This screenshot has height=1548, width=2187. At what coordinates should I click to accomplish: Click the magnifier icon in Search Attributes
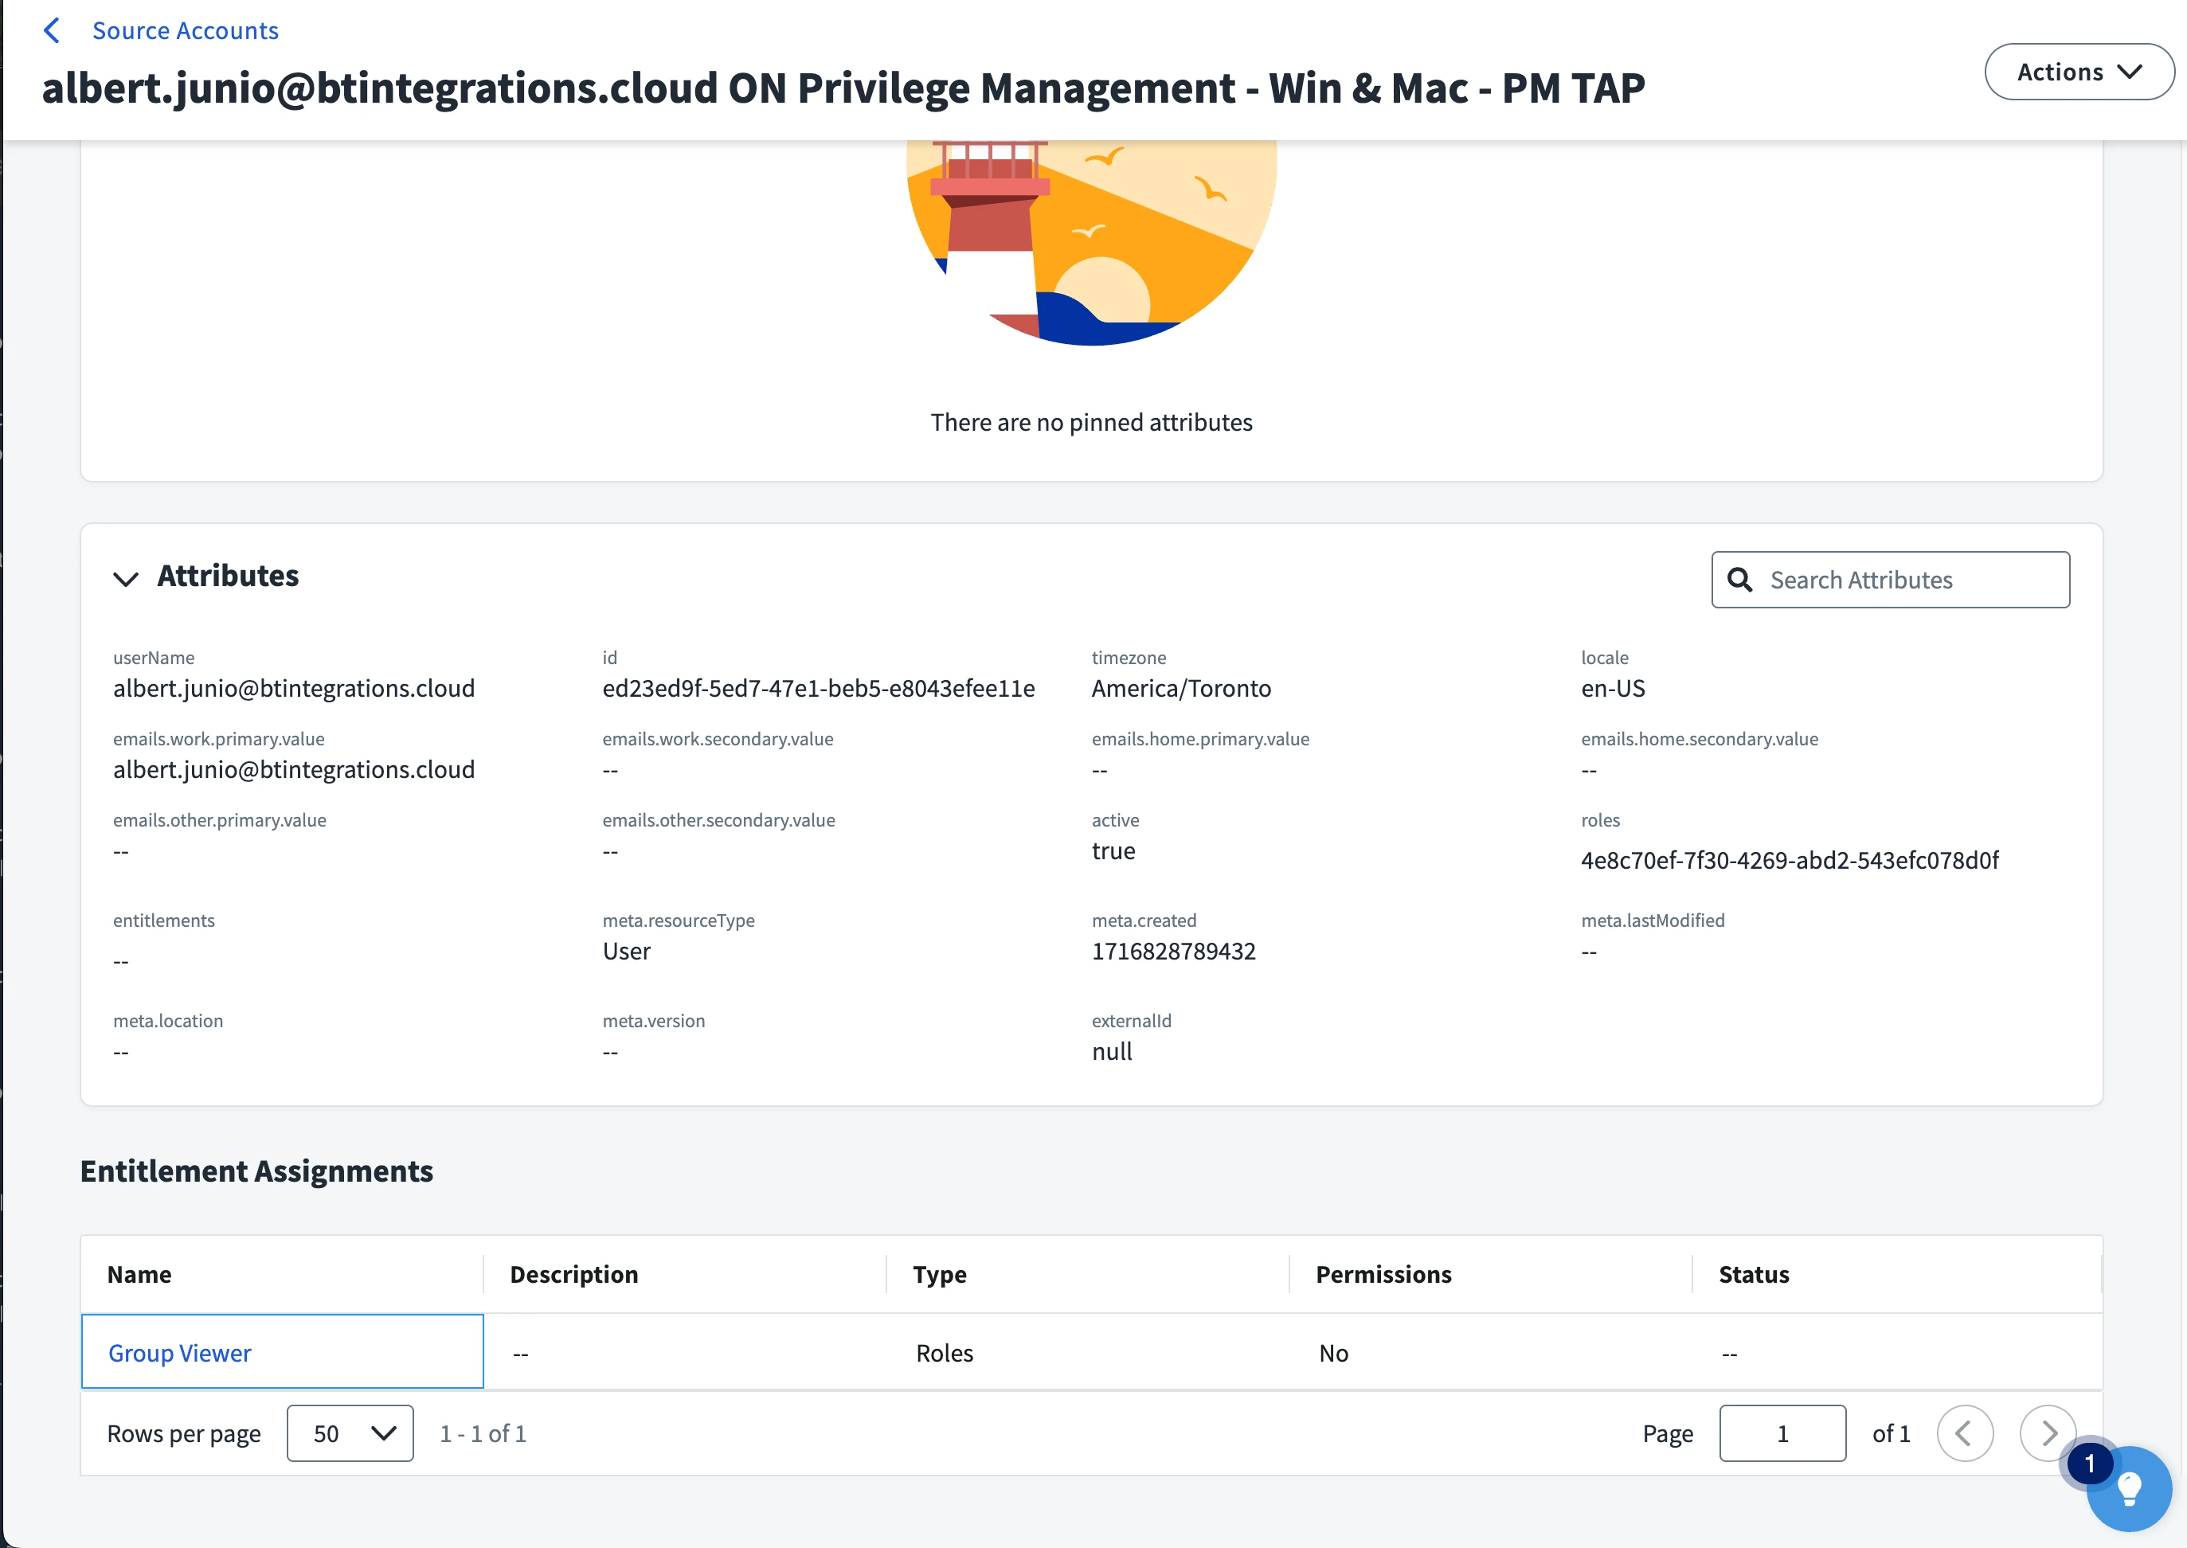click(x=1739, y=580)
